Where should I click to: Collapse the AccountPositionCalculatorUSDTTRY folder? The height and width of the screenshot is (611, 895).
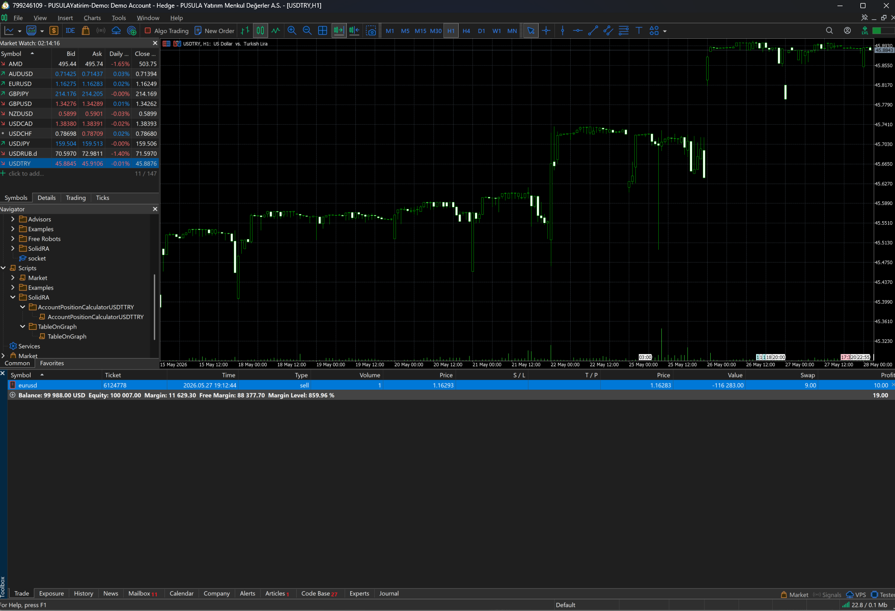click(22, 307)
